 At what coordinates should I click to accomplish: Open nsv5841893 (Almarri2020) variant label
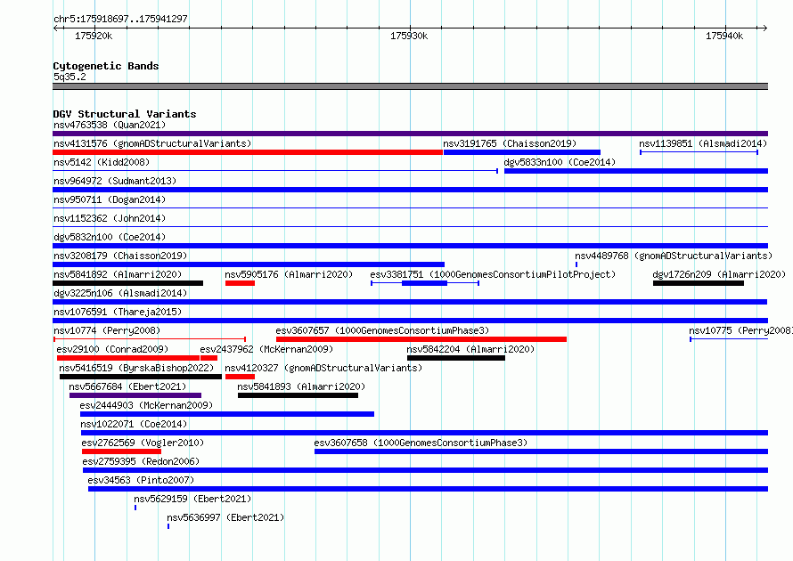301,386
